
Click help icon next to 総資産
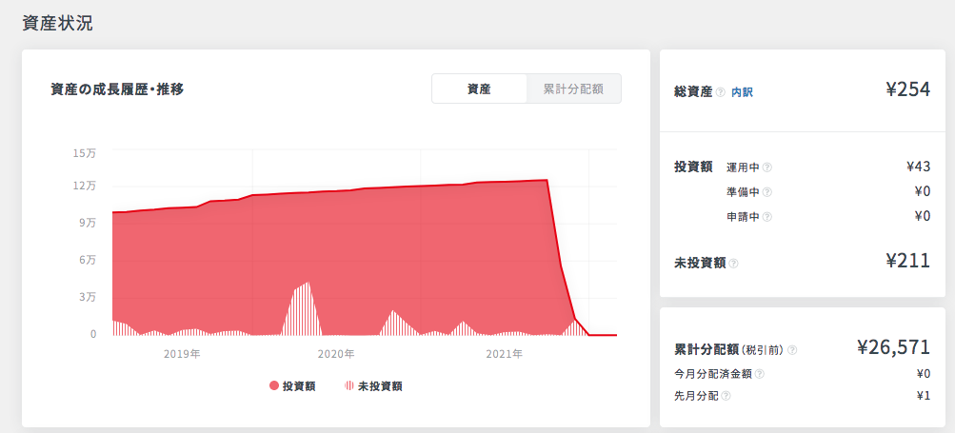click(721, 92)
